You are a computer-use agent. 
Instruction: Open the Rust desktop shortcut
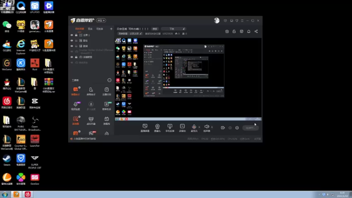35,65
